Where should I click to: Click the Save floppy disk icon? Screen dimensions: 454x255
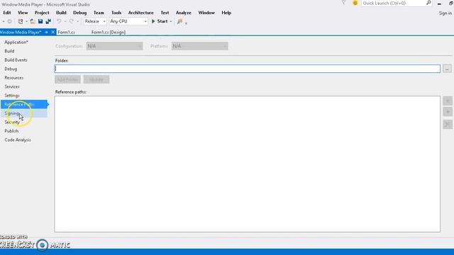tap(40, 21)
